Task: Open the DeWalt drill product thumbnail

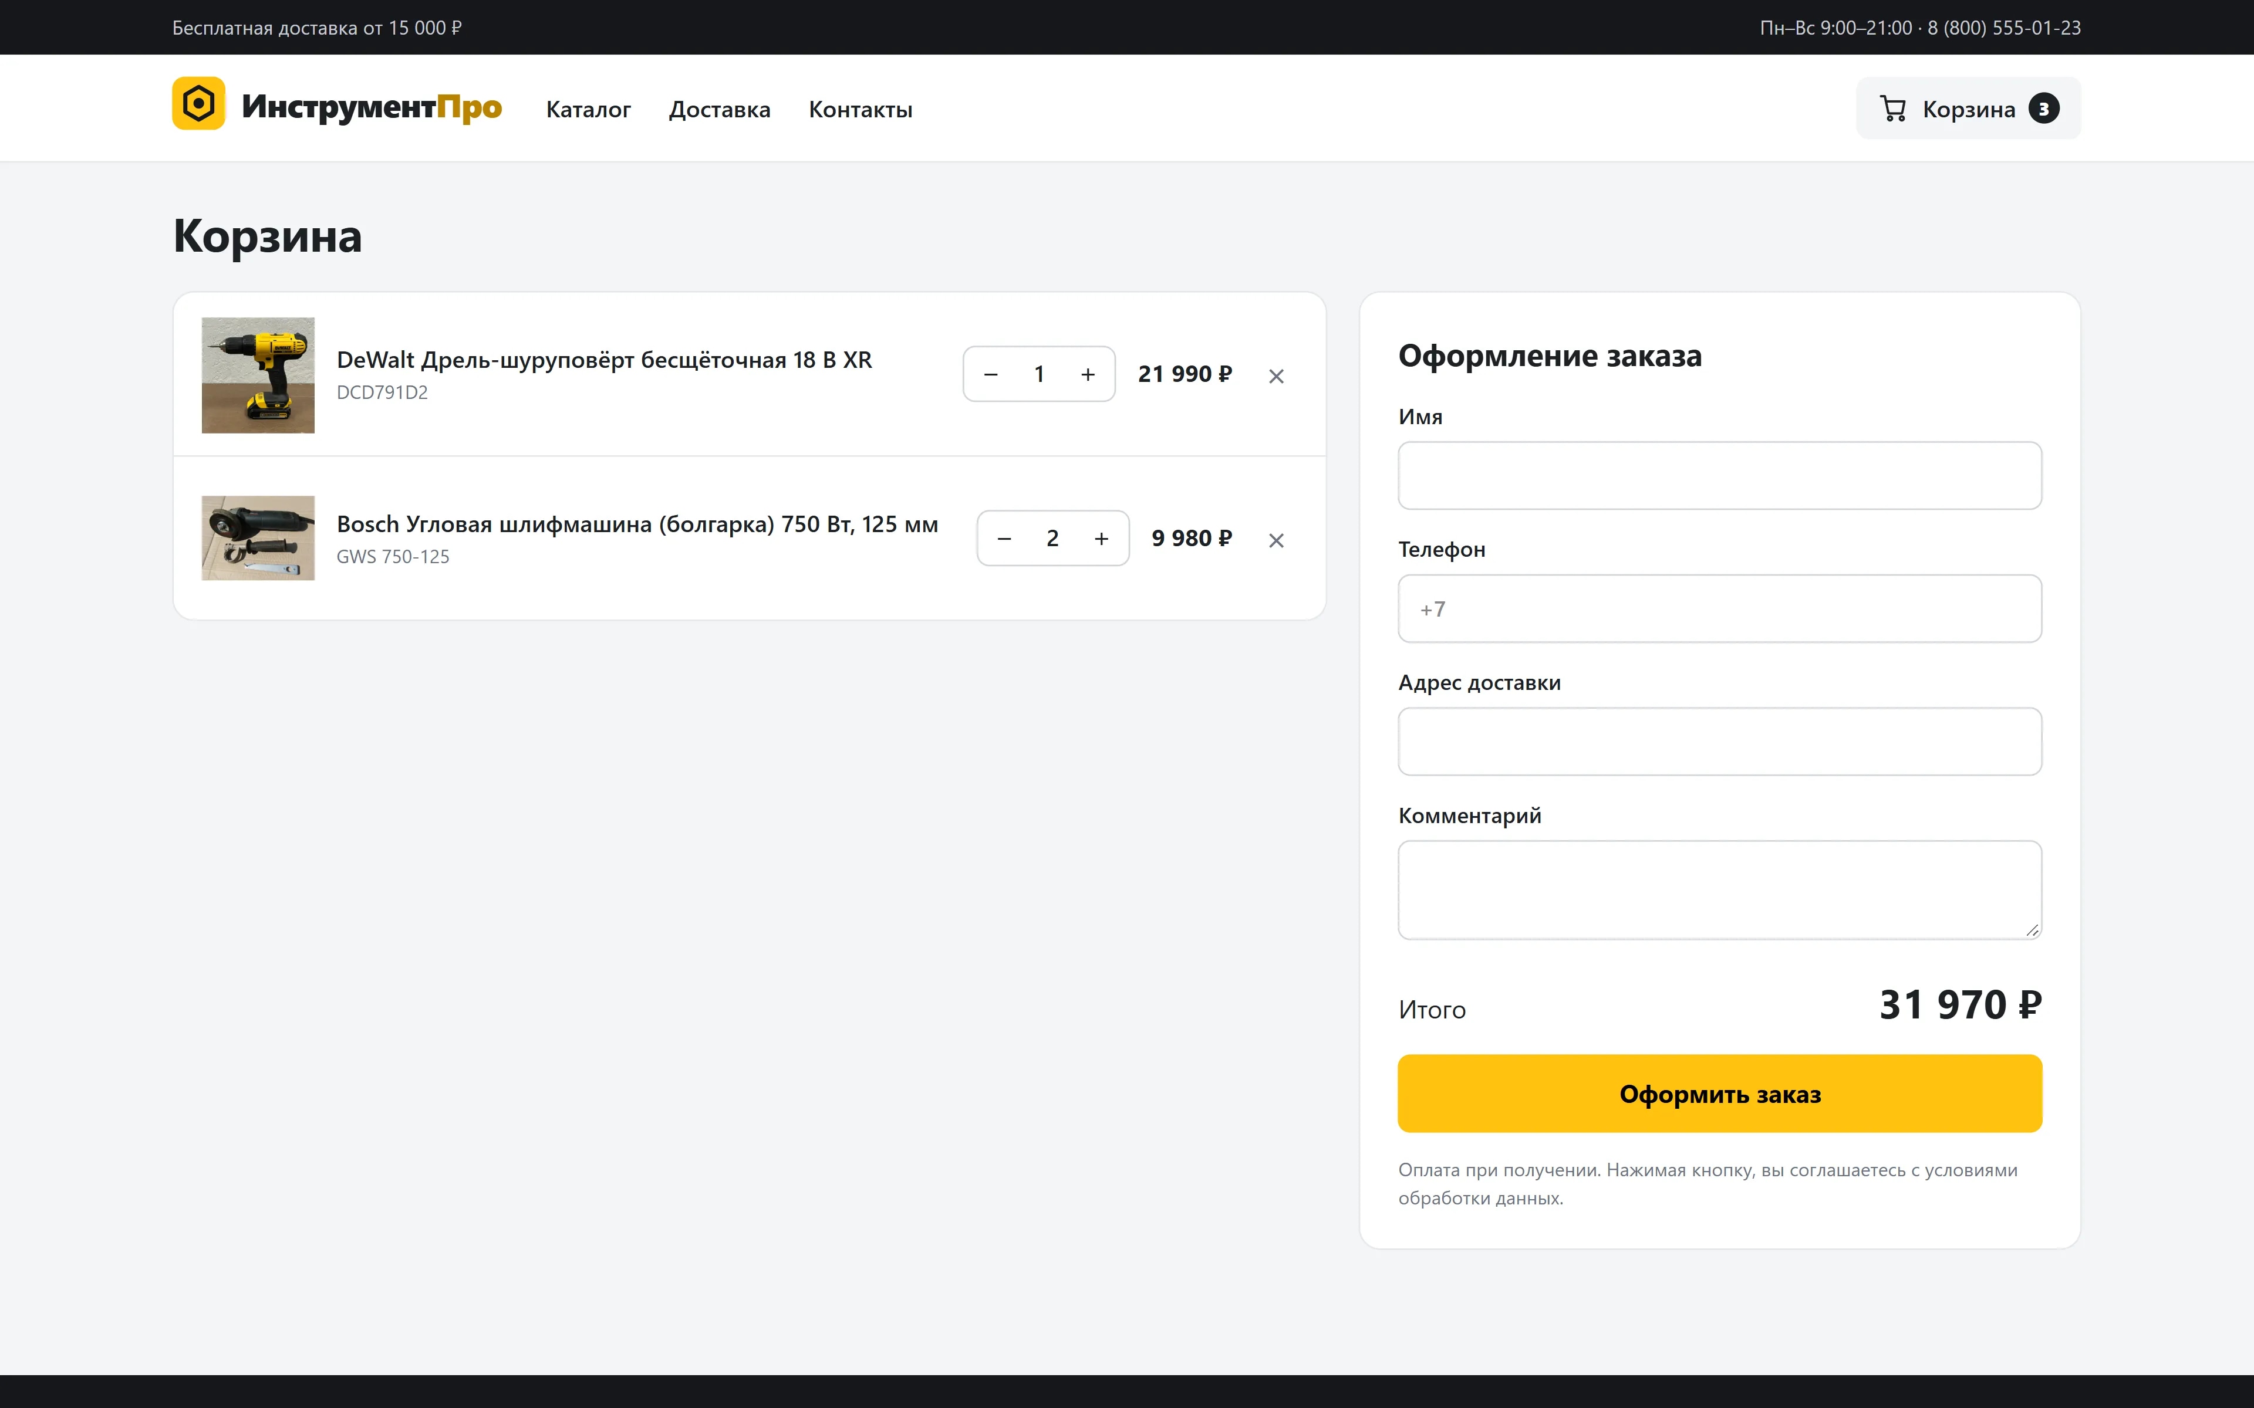Action: coord(258,375)
